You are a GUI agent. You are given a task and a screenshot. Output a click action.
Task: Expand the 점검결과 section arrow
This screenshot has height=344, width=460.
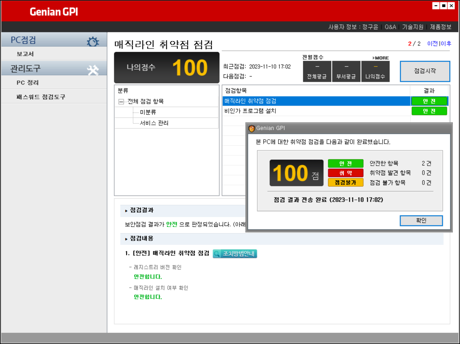(x=126, y=211)
